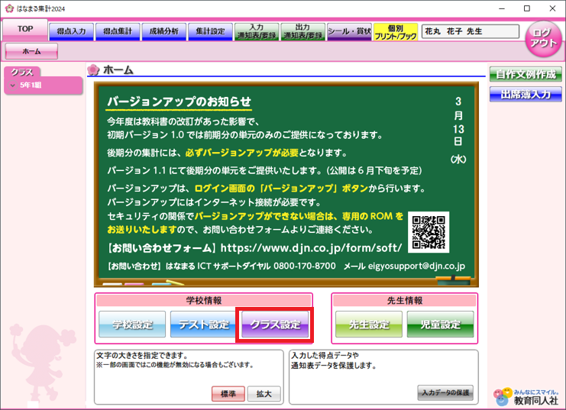
Task: Click the 学校情報 section header
Action: (204, 300)
